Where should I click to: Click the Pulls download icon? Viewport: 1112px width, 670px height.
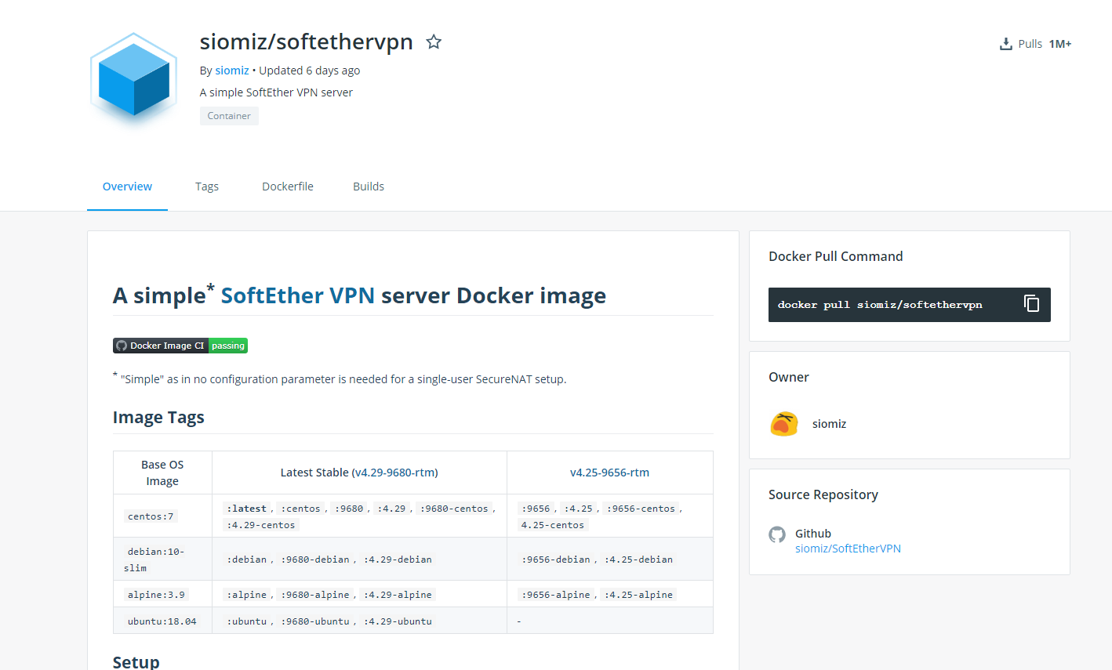(1005, 44)
